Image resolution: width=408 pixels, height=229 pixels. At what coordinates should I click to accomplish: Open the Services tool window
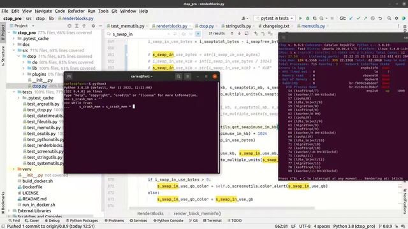(138, 221)
